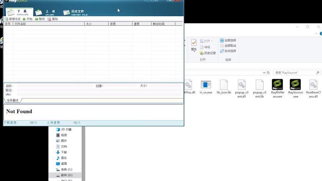The height and width of the screenshot is (181, 322).
Task: Select the RayfileNews.exe file
Action: (277, 89)
